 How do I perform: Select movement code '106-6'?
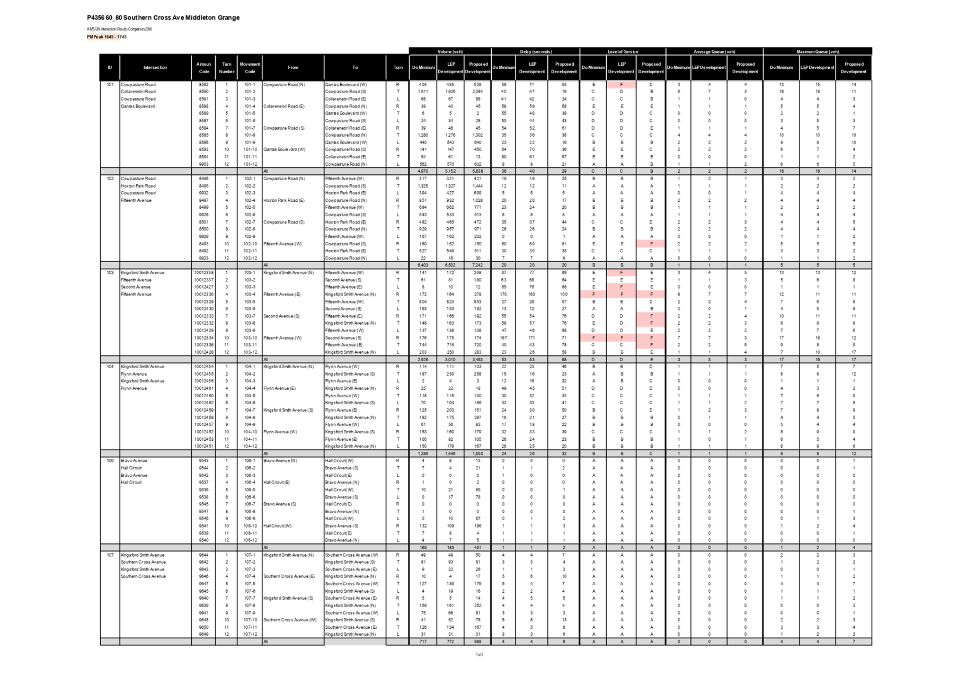(250, 497)
